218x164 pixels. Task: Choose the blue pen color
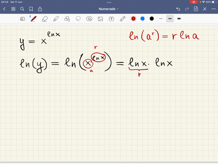coord(143,19)
